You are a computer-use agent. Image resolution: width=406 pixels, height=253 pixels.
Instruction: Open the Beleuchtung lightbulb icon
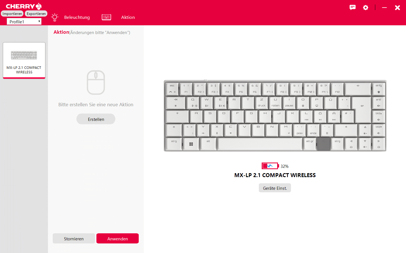pyautogui.click(x=55, y=17)
